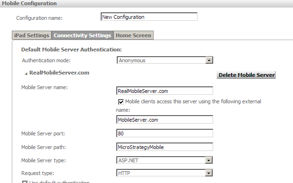
Task: Click the Mobile Server path field
Action: click(164, 147)
